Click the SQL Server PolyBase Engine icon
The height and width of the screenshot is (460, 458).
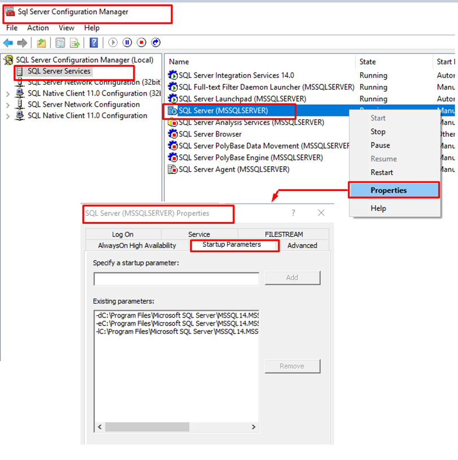point(172,157)
